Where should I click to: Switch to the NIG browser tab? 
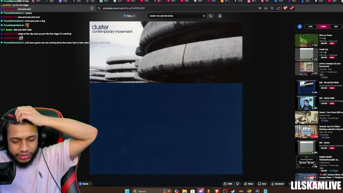(x=171, y=1)
